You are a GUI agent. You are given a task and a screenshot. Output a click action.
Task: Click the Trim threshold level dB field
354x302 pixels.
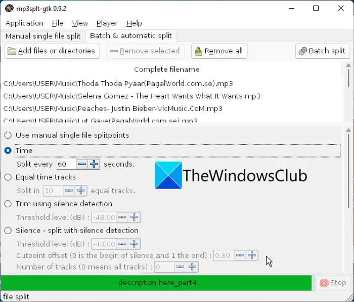104,217
